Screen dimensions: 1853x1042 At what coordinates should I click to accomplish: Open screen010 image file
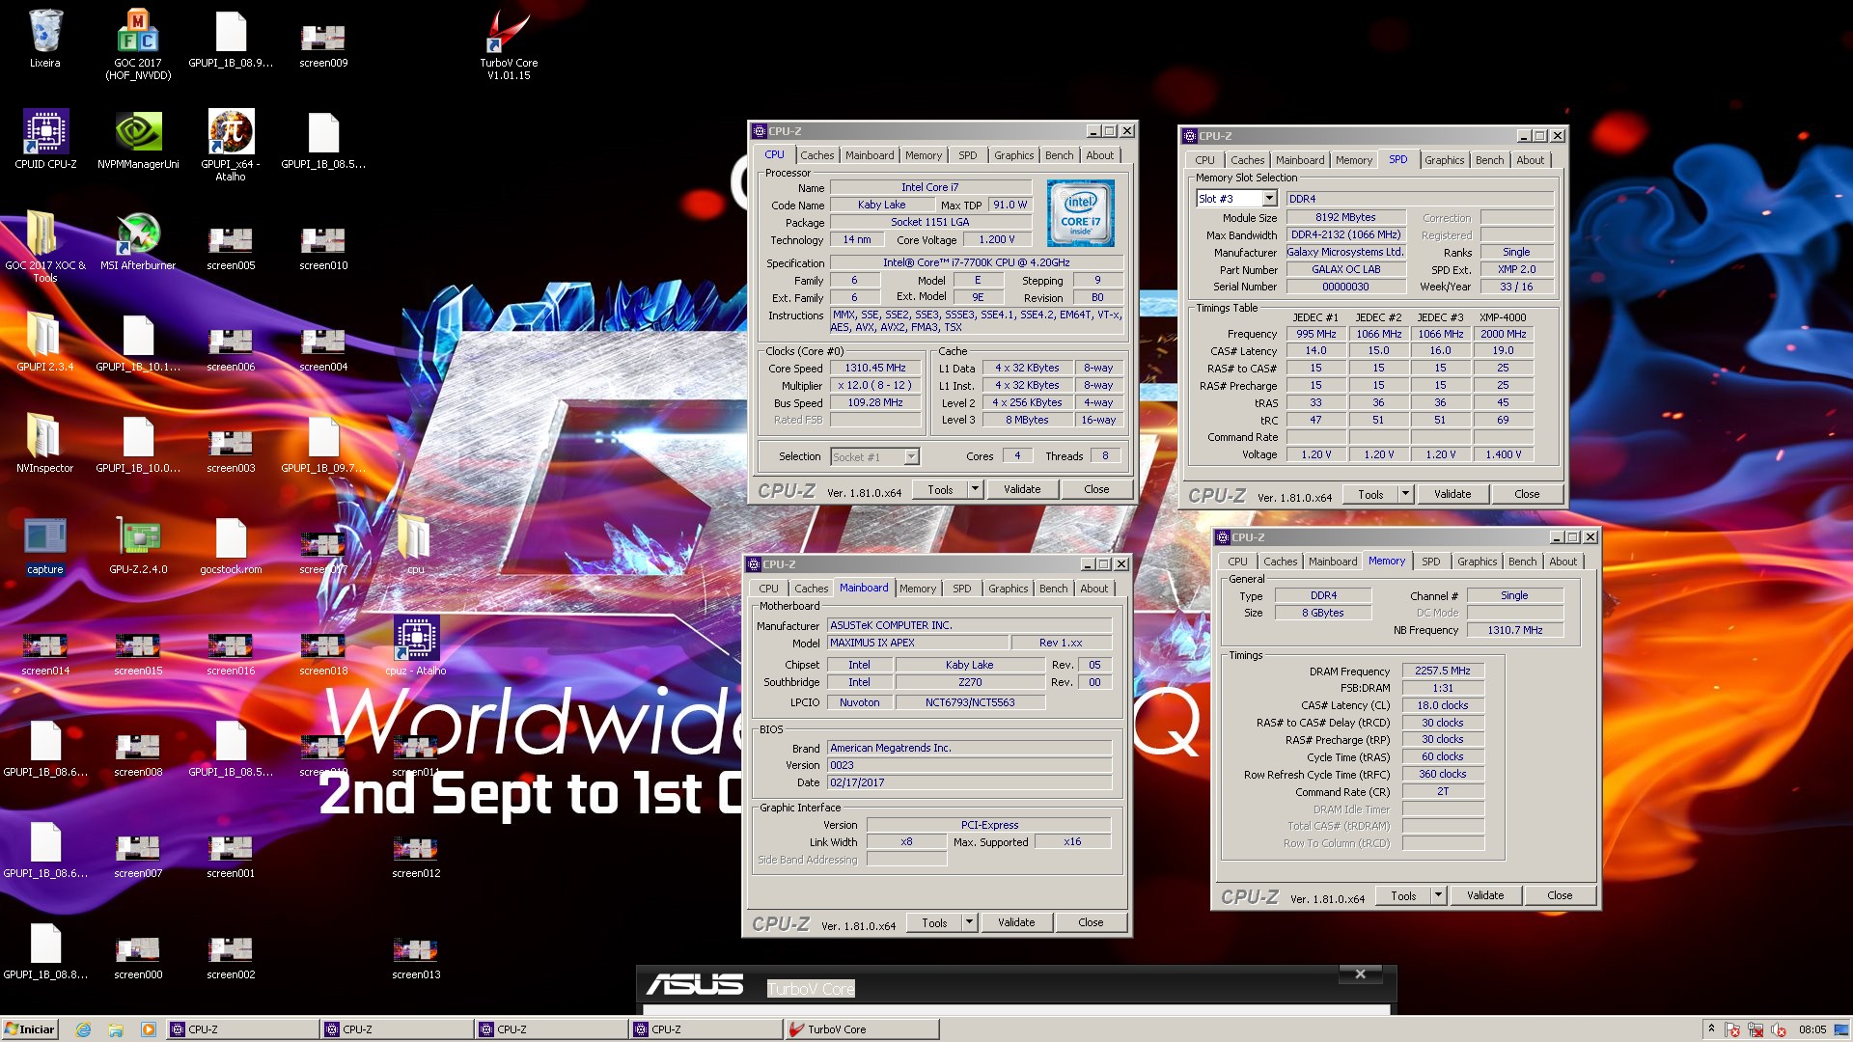tap(323, 246)
